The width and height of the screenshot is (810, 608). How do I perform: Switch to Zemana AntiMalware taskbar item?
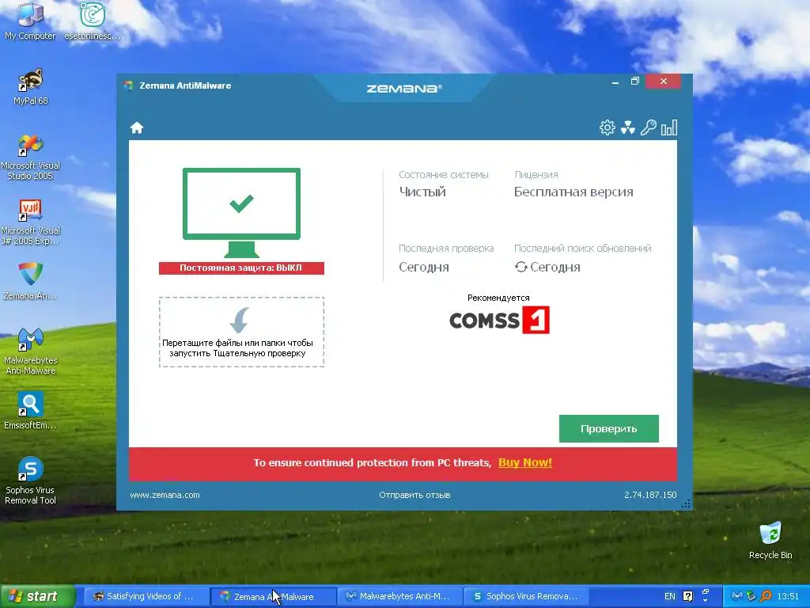274,596
